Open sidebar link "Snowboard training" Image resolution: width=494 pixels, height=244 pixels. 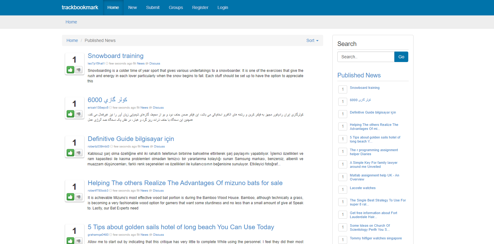364,88
